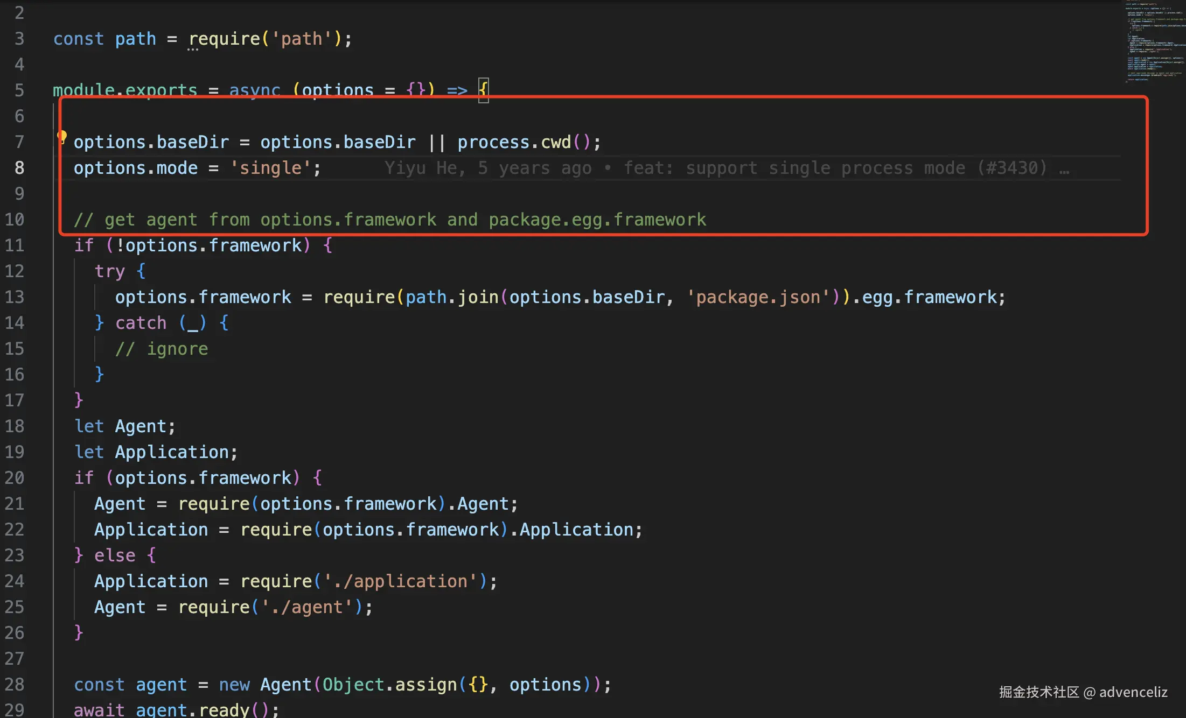Click the 'package.json' string
This screenshot has width=1186, height=718.
758,297
